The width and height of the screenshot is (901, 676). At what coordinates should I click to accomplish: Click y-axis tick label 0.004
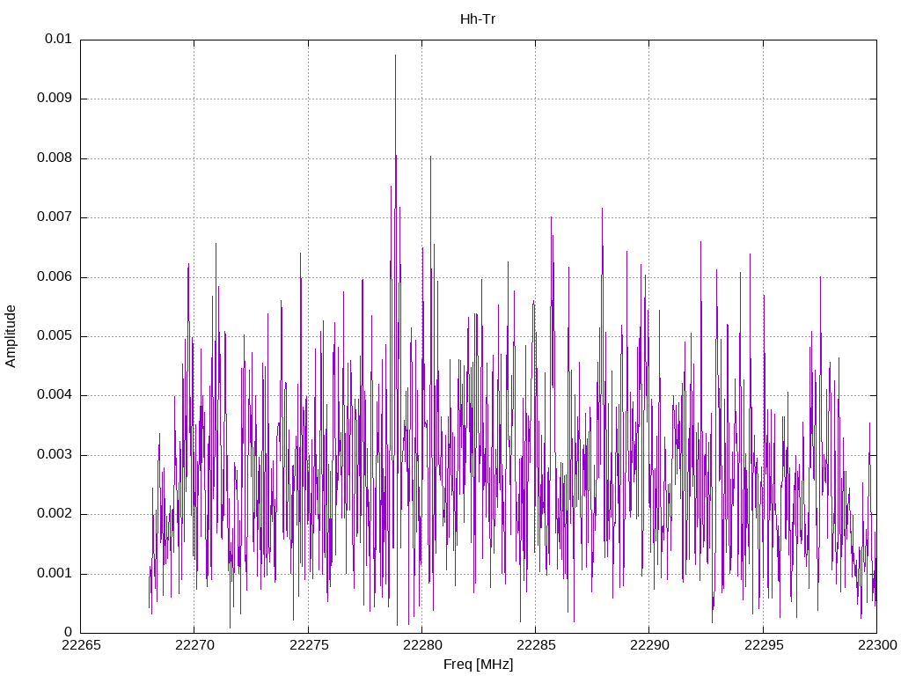(x=55, y=395)
